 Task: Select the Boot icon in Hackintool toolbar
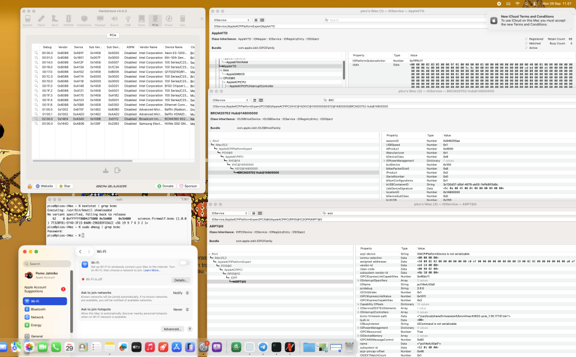point(55,21)
